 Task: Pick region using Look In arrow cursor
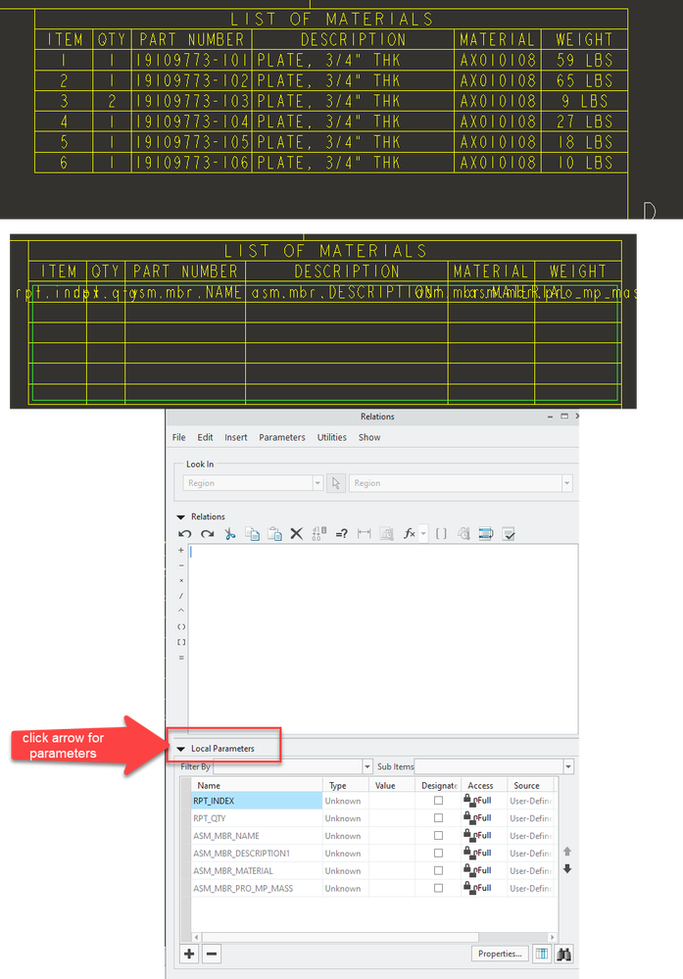click(336, 482)
